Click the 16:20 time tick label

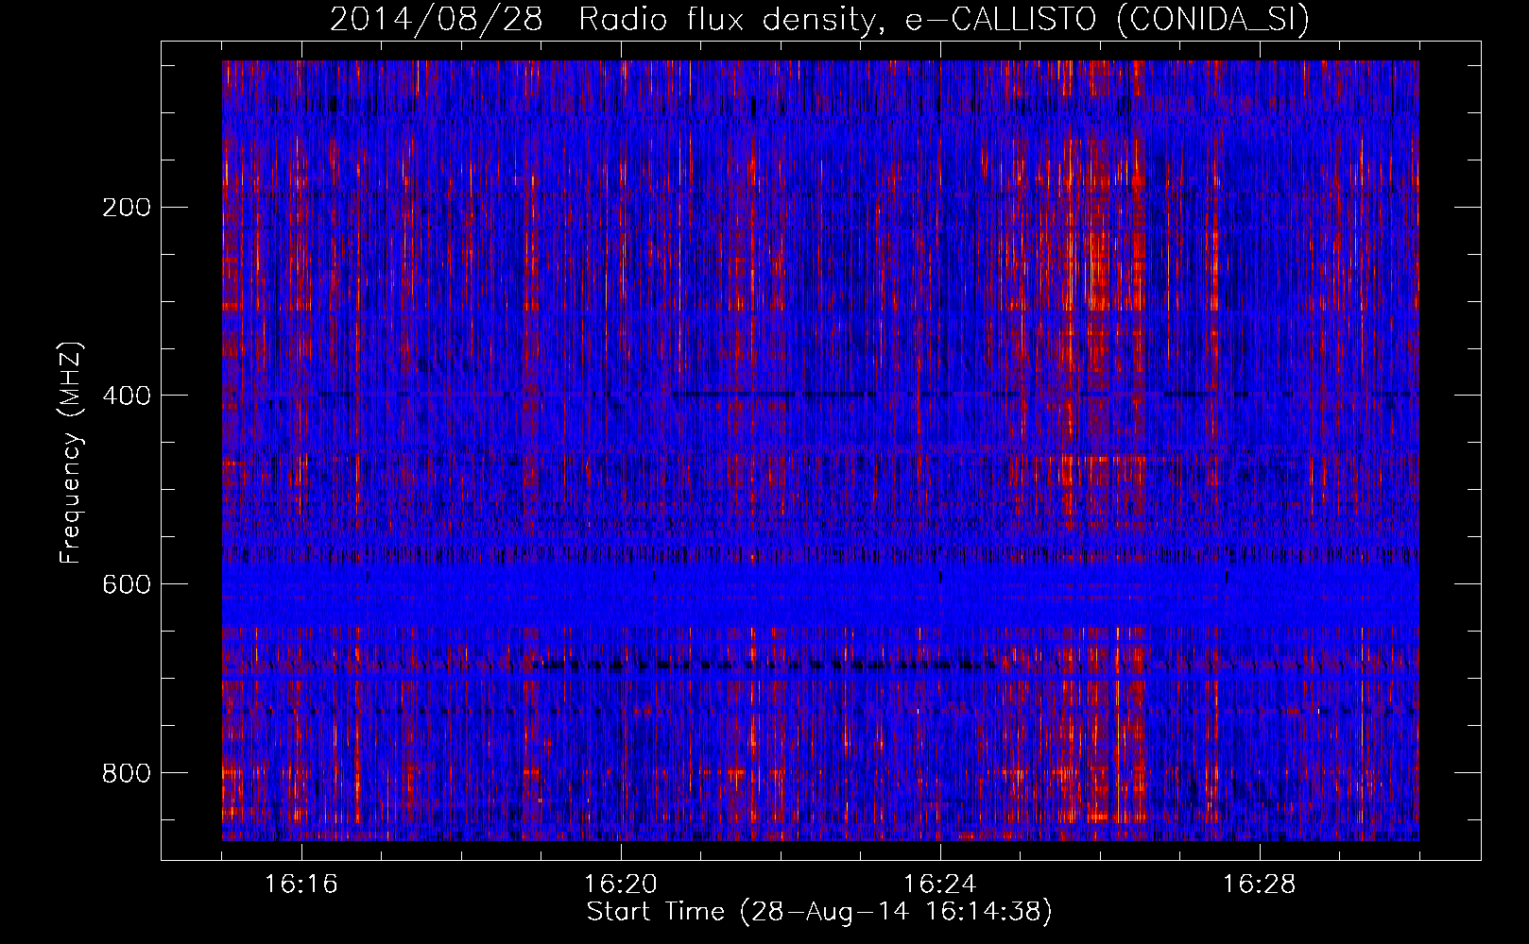point(621,885)
